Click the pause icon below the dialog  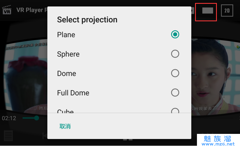[128, 140]
